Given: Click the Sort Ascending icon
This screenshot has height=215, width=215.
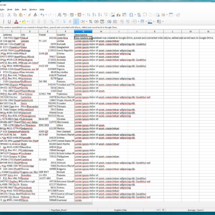Looking at the screenshot, I should [95, 15].
